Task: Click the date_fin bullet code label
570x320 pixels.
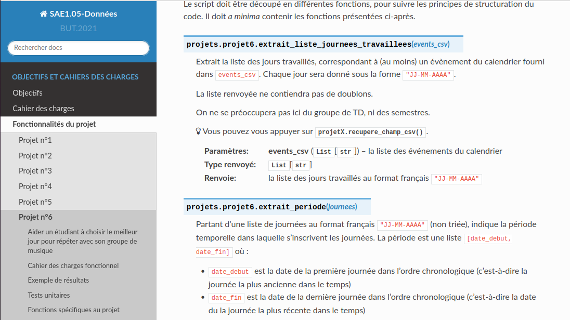Action: (x=226, y=298)
